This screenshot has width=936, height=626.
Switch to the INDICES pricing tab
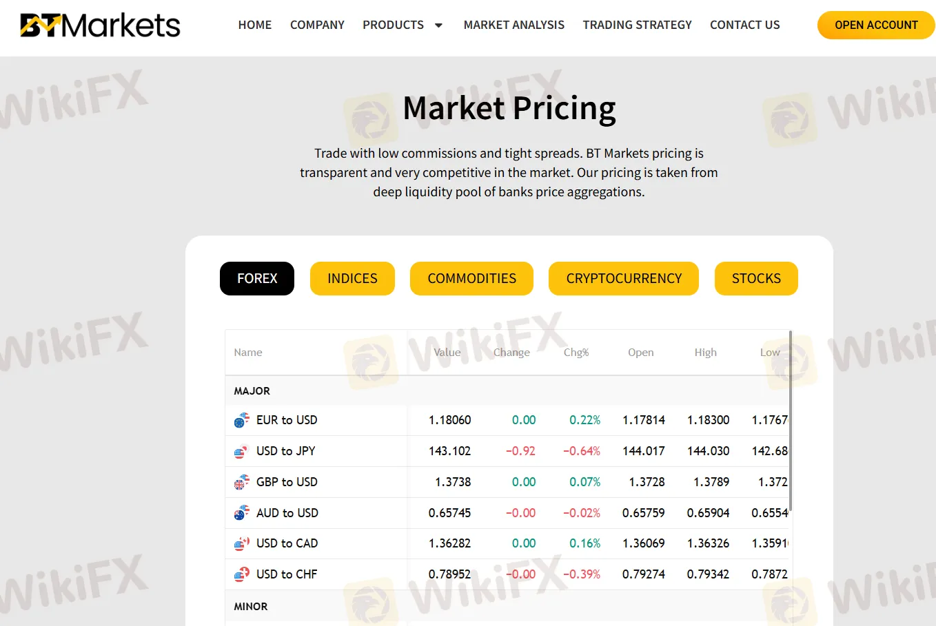tap(352, 278)
